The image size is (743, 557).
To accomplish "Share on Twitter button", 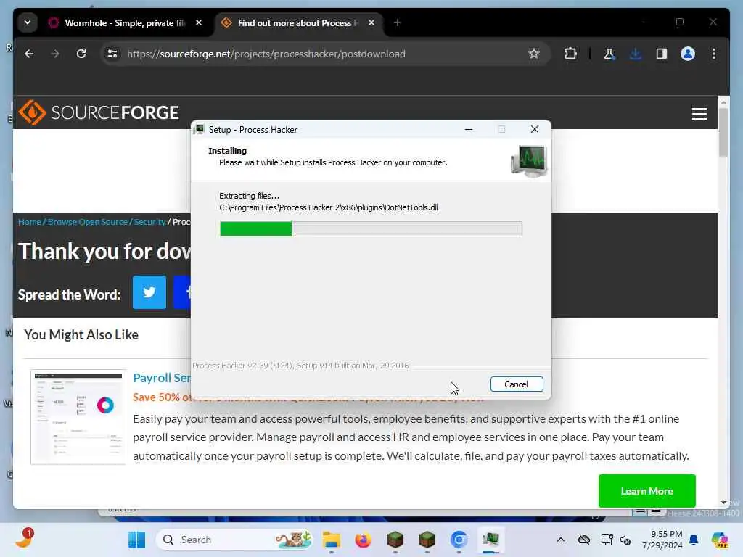I will 149,292.
